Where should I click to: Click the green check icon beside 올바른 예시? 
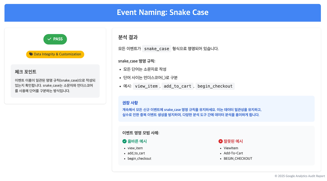pos(124,141)
